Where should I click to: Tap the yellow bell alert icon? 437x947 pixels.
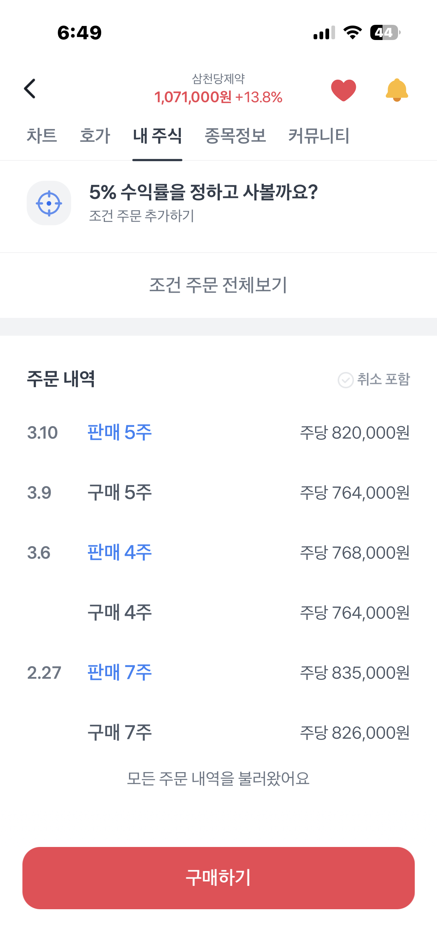pos(397,90)
